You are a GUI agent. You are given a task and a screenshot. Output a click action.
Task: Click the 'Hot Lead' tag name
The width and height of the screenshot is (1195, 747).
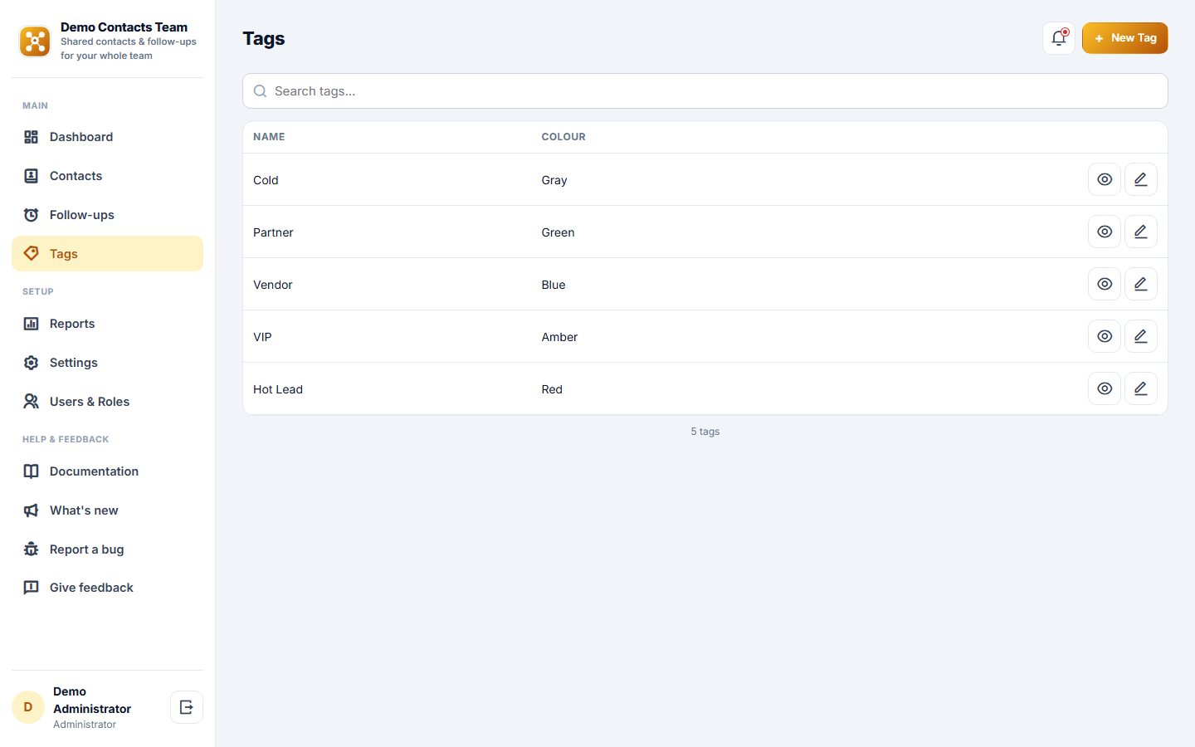click(x=278, y=389)
